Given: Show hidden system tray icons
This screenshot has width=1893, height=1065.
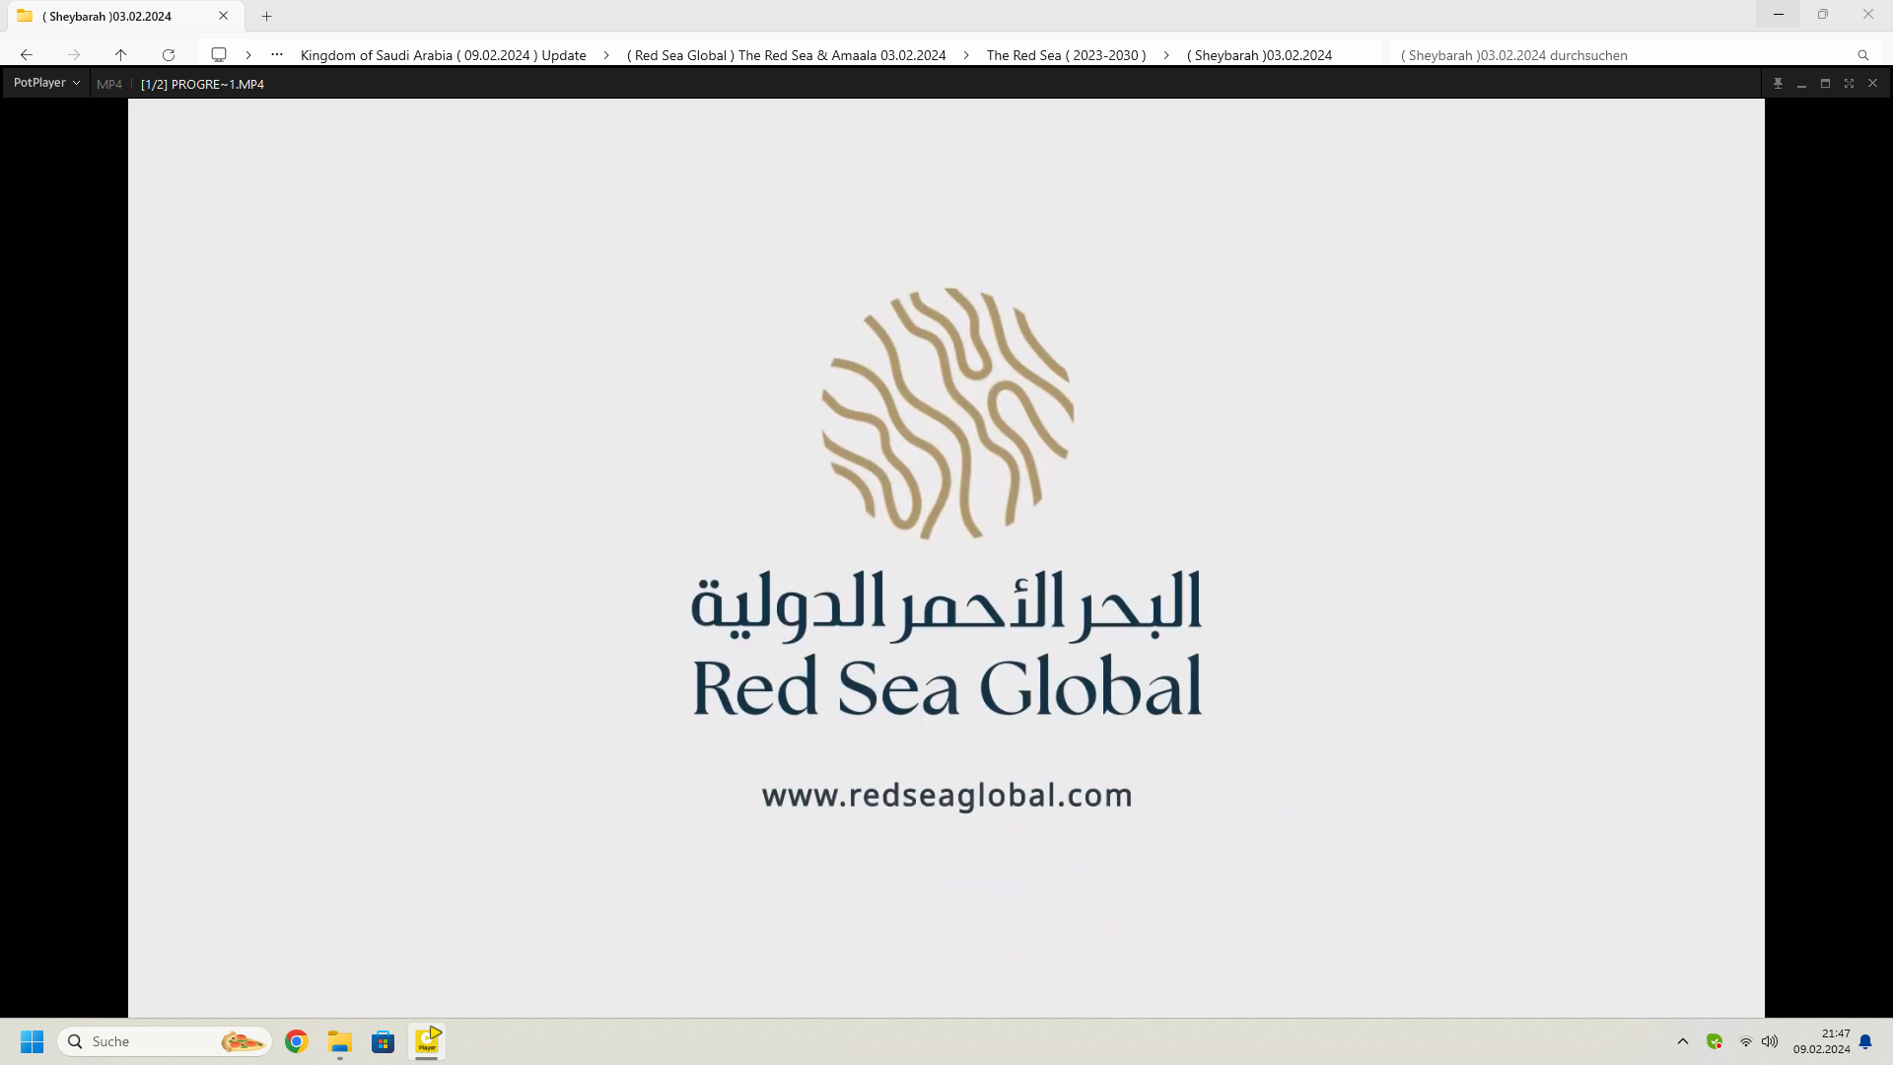Looking at the screenshot, I should tap(1683, 1041).
